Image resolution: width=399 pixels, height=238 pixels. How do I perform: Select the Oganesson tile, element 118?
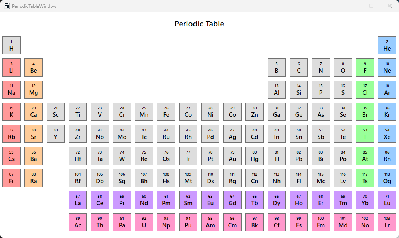387,178
